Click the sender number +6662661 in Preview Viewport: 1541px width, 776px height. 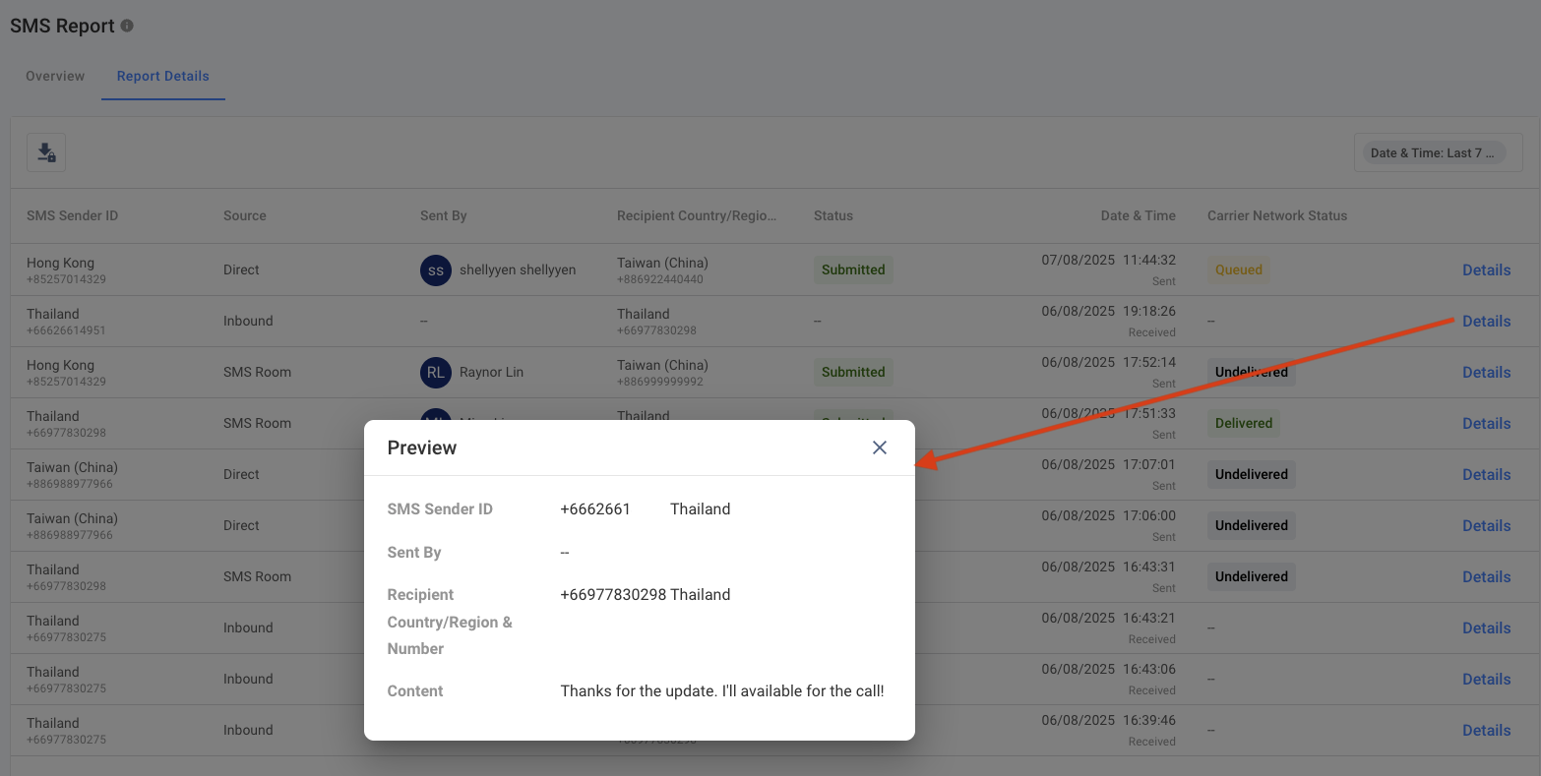(595, 508)
